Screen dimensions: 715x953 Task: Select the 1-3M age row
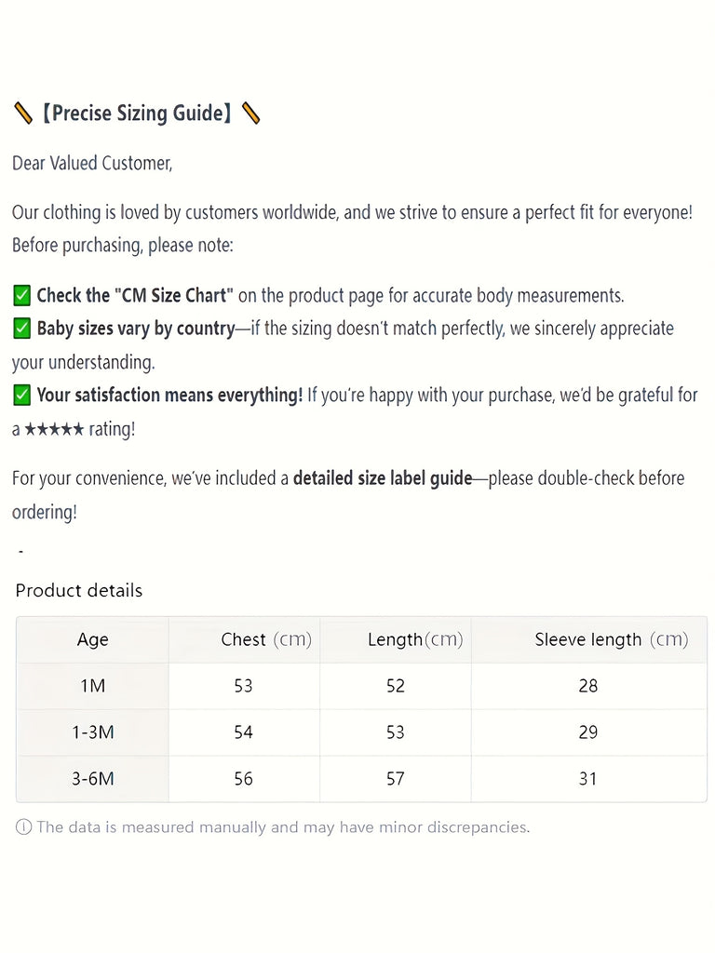pyautogui.click(x=92, y=732)
